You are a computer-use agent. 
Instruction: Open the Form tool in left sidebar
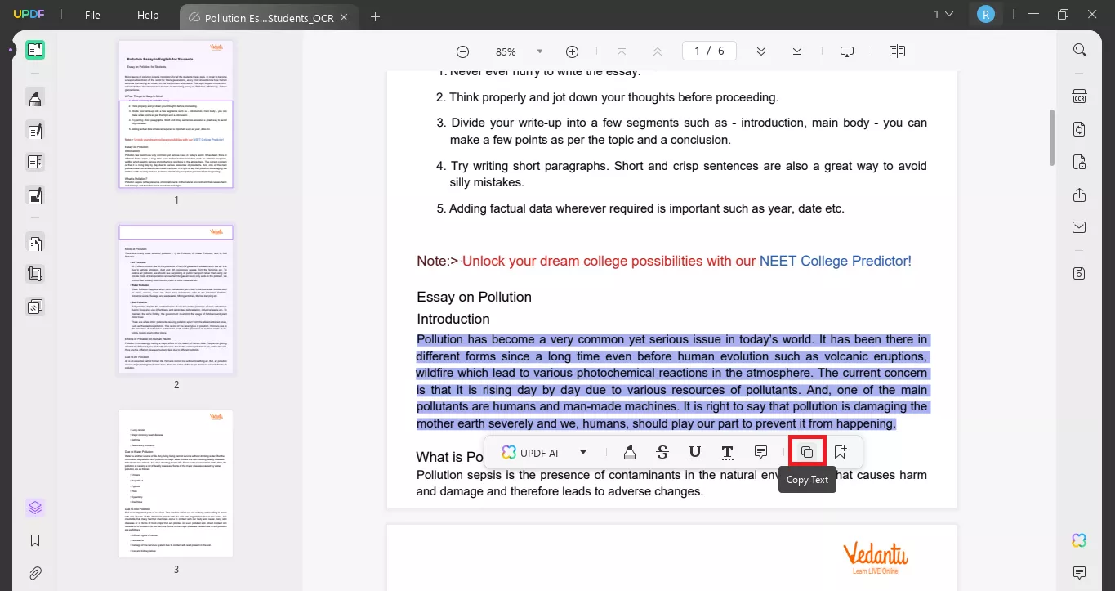tap(35, 195)
